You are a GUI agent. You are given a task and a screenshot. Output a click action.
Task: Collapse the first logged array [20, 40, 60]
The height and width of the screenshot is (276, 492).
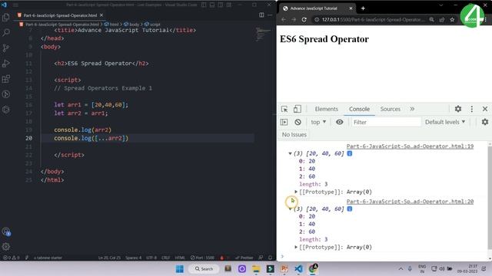[x=290, y=153]
